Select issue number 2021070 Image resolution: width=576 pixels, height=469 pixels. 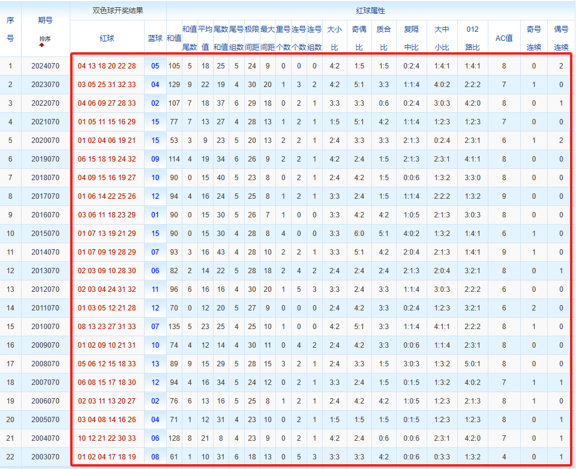45,122
